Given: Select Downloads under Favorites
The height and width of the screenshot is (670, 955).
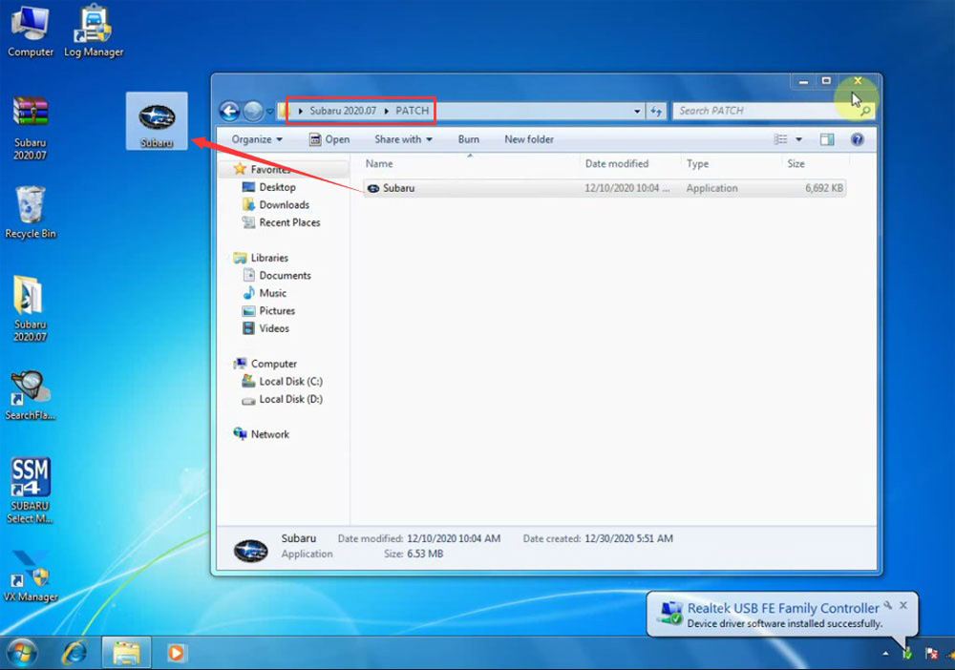Looking at the screenshot, I should point(284,204).
